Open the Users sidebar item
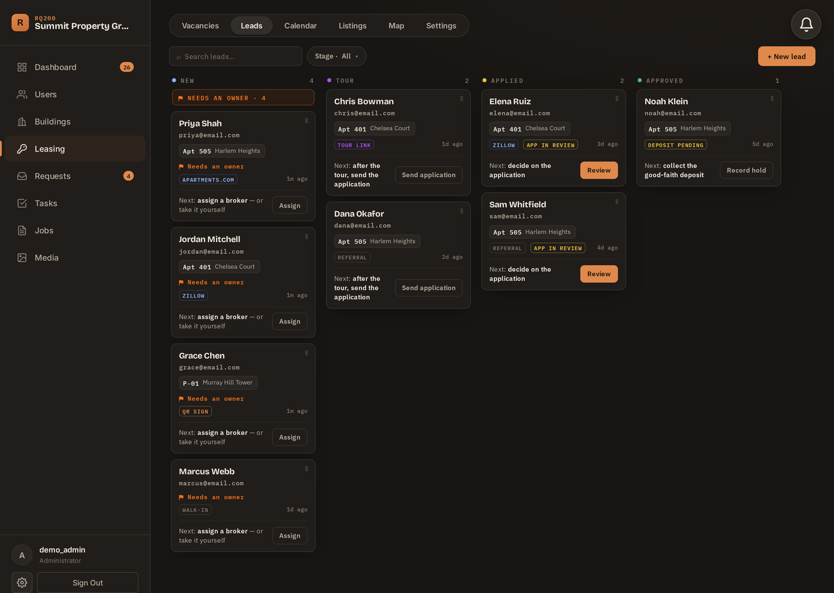The height and width of the screenshot is (593, 834). coord(75,94)
